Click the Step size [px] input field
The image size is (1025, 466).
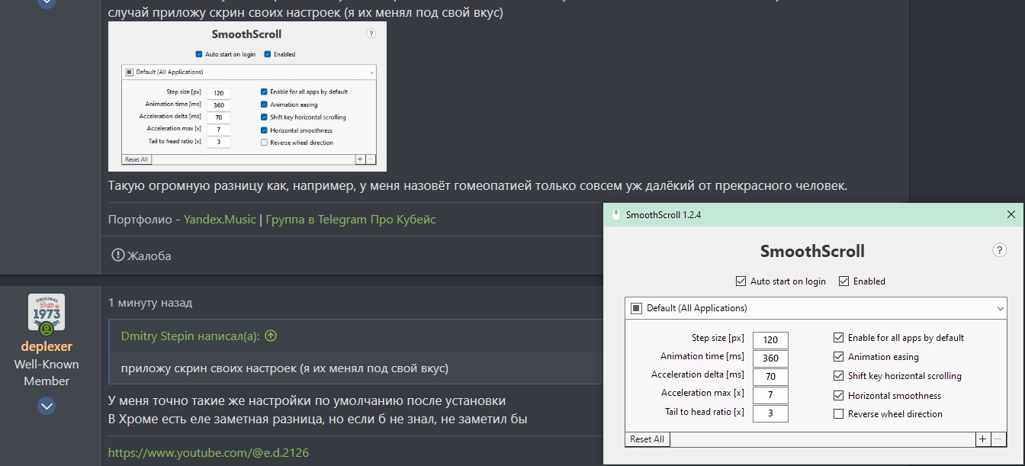click(770, 340)
